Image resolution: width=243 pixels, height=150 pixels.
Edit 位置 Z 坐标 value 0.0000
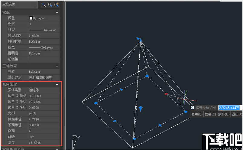[44, 108]
